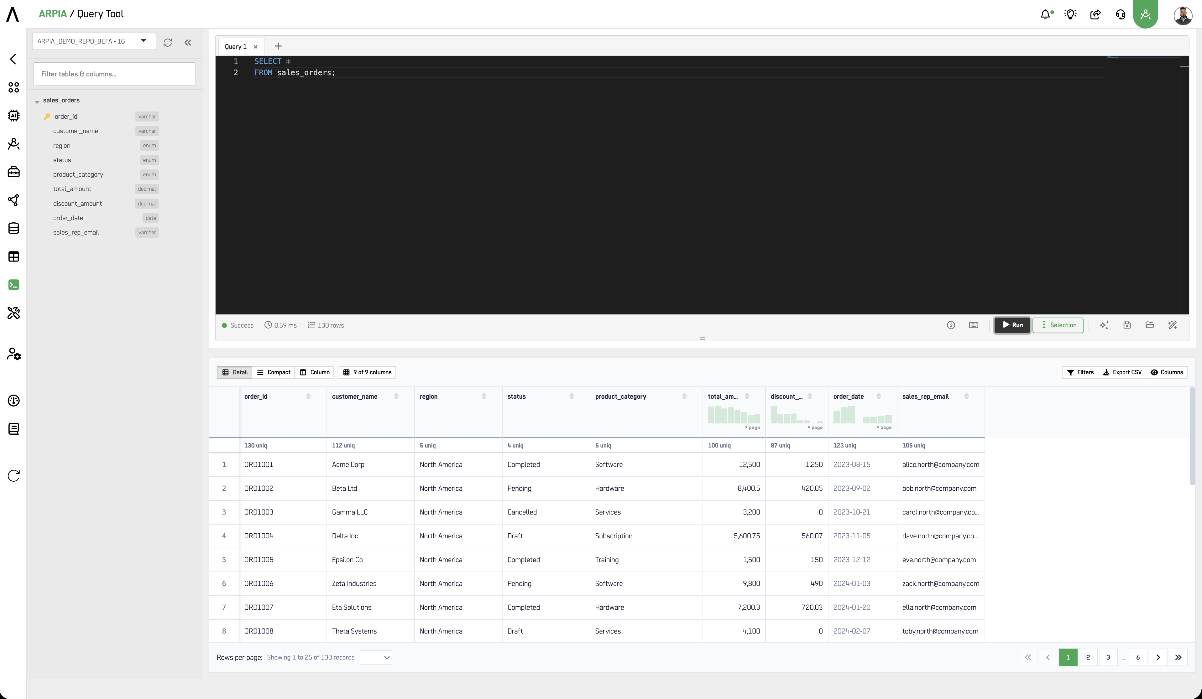Open the 9 of 9 columns selector
1202x699 pixels.
(367, 372)
